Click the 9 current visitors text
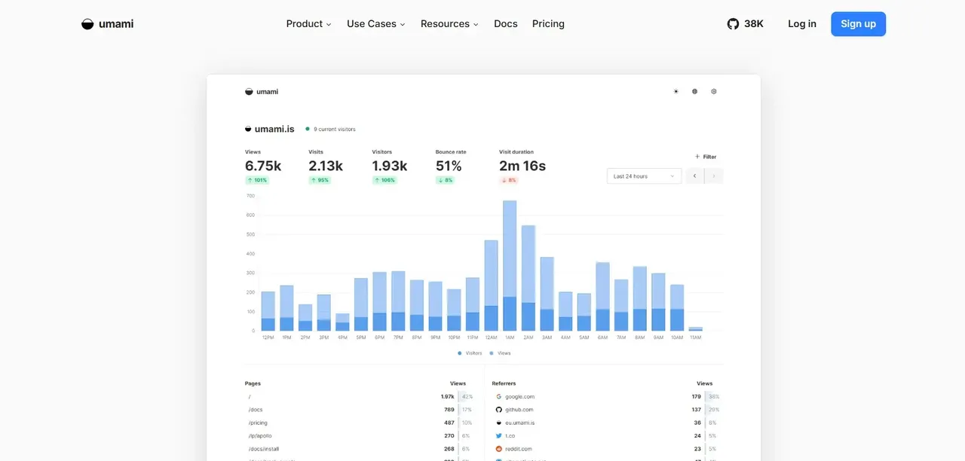Image resolution: width=965 pixels, height=461 pixels. (335, 130)
